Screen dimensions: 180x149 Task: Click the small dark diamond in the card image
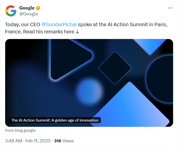115,68
